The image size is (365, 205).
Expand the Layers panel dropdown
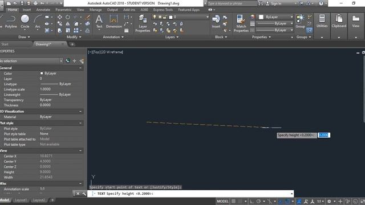172,37
